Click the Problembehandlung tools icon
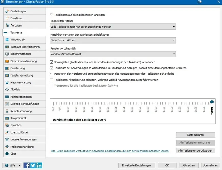Image resolution: width=222 pixels, height=170 pixels. (x=7, y=147)
